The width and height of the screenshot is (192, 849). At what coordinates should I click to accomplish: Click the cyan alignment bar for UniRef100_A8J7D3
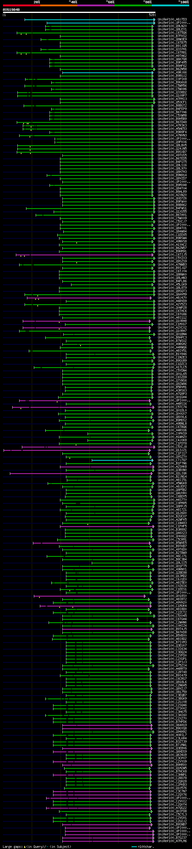point(90,20)
